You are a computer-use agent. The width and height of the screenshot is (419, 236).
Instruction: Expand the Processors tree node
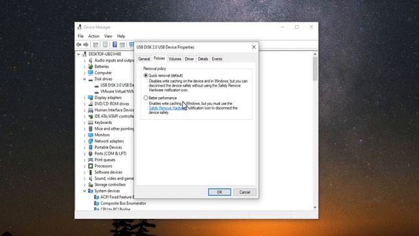(x=84, y=166)
